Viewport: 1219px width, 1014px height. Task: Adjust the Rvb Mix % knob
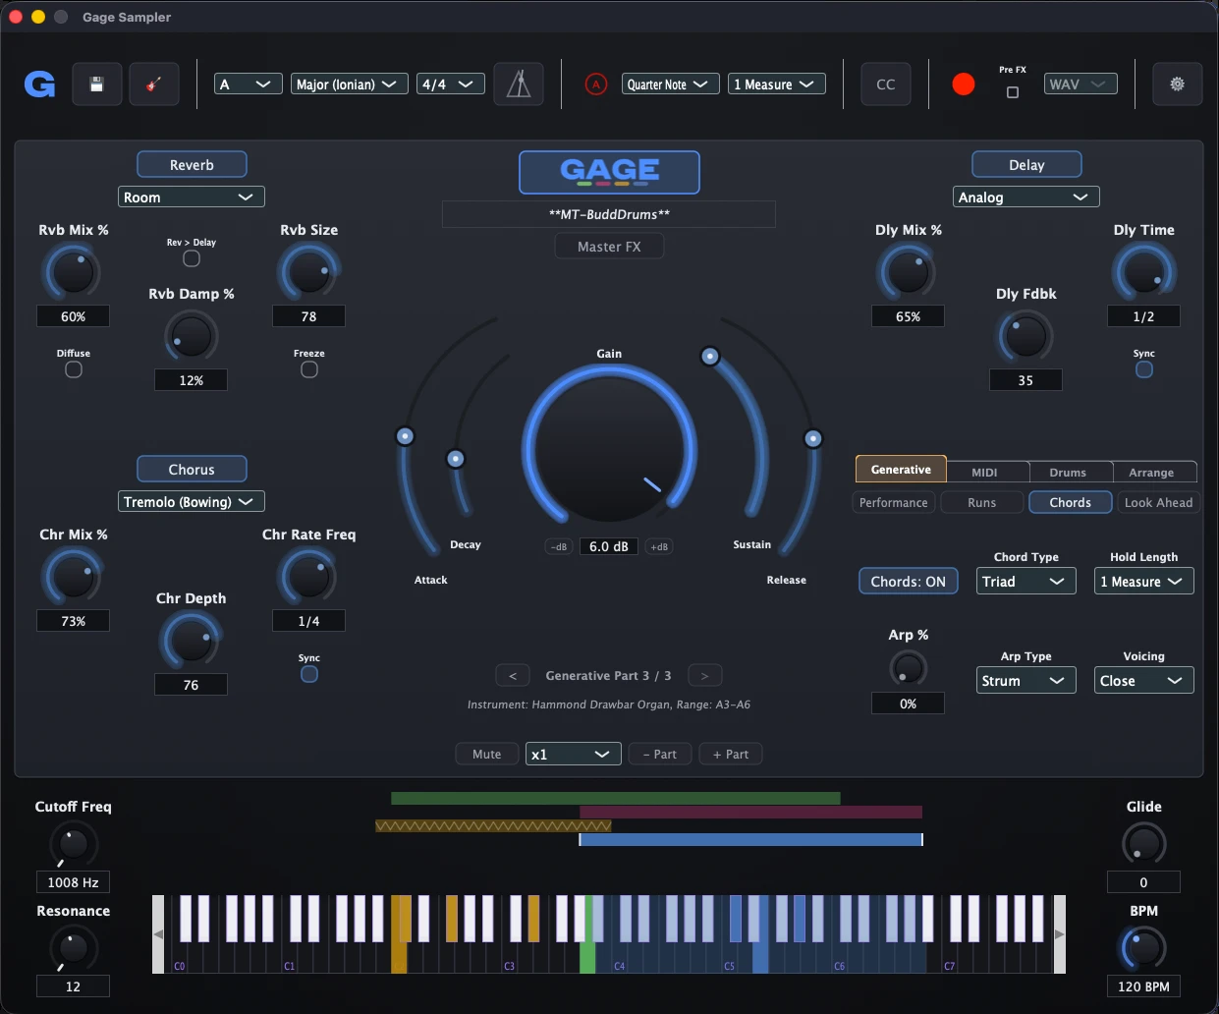[x=73, y=272]
